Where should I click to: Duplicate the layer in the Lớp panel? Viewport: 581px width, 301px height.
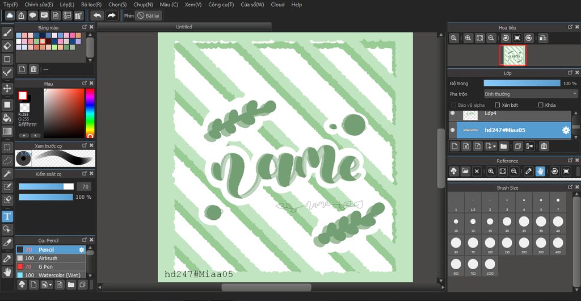pos(518,147)
